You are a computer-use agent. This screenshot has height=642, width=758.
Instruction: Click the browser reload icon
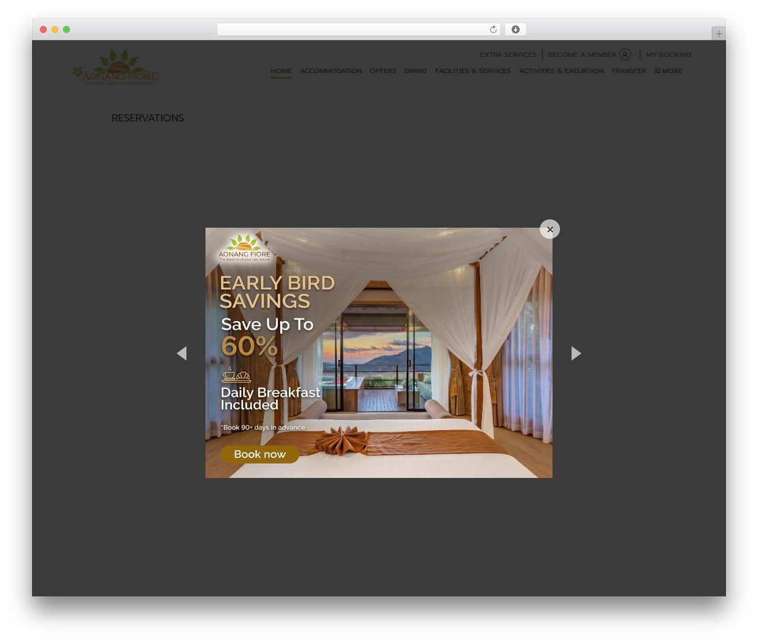click(x=493, y=30)
